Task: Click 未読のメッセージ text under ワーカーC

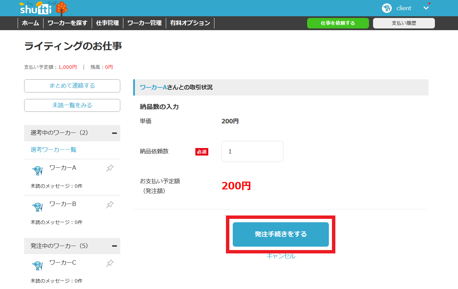Action: click(x=56, y=281)
